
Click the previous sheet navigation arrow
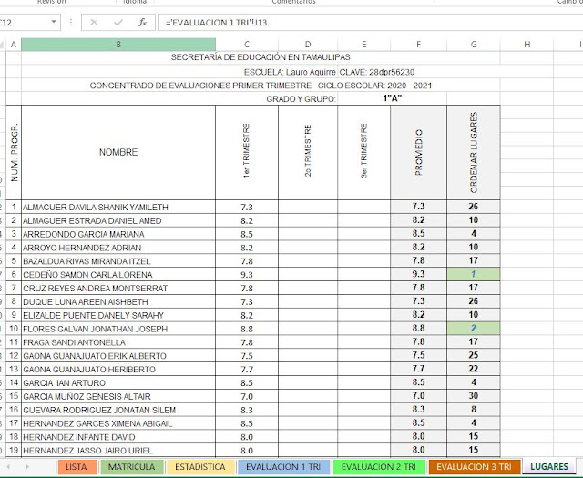click(8, 466)
